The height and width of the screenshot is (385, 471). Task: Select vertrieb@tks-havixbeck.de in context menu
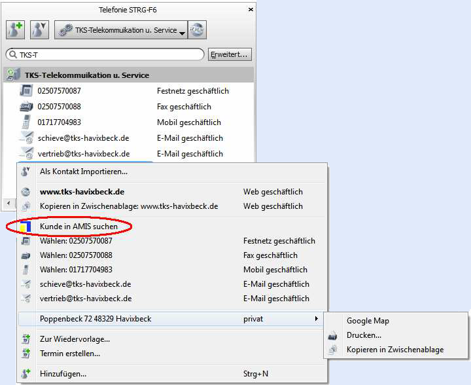[172, 299]
